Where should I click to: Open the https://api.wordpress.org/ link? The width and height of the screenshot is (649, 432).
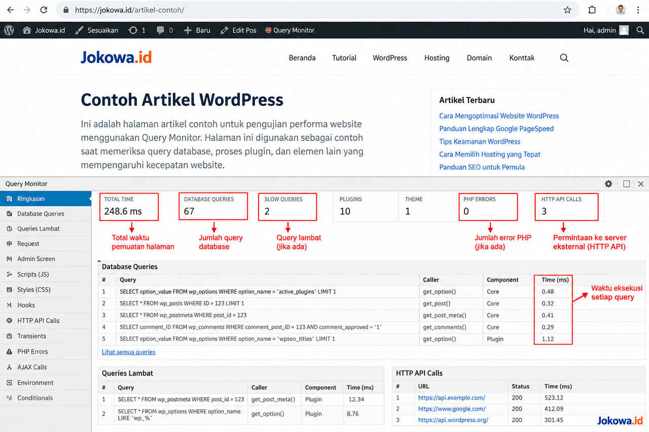click(453, 420)
